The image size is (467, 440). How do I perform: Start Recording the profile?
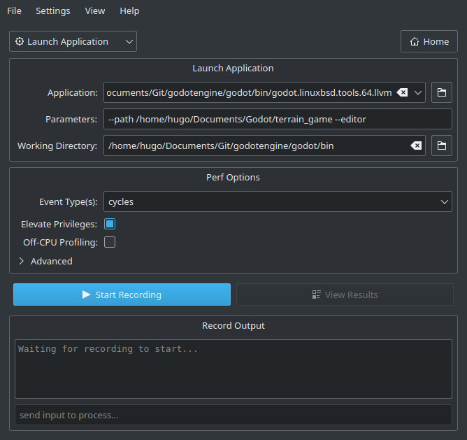tap(122, 294)
